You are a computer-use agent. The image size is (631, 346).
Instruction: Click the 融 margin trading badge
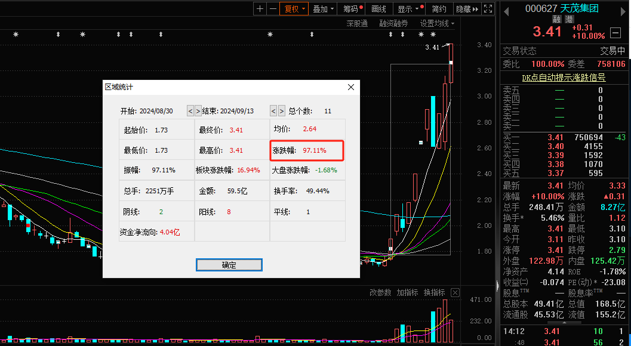[556, 19]
